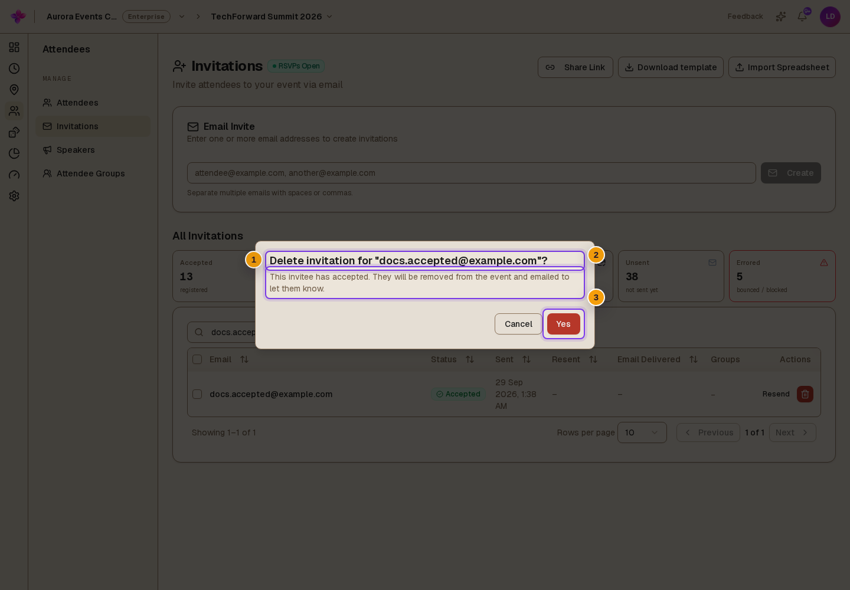This screenshot has height=590, width=850.
Task: Click the Import Spreadsheet button
Action: tap(782, 67)
